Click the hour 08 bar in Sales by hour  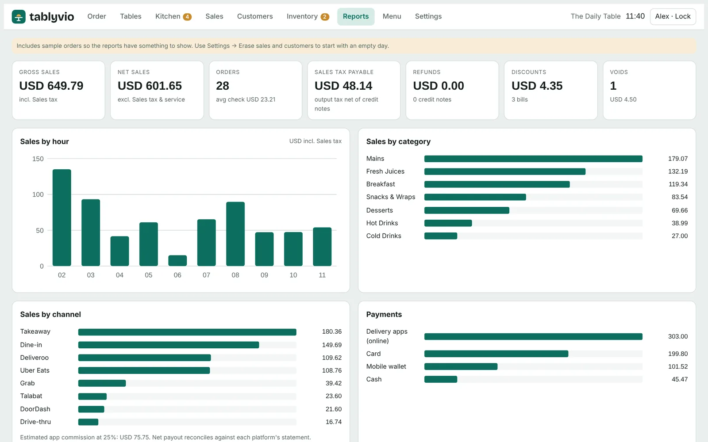pyautogui.click(x=235, y=234)
